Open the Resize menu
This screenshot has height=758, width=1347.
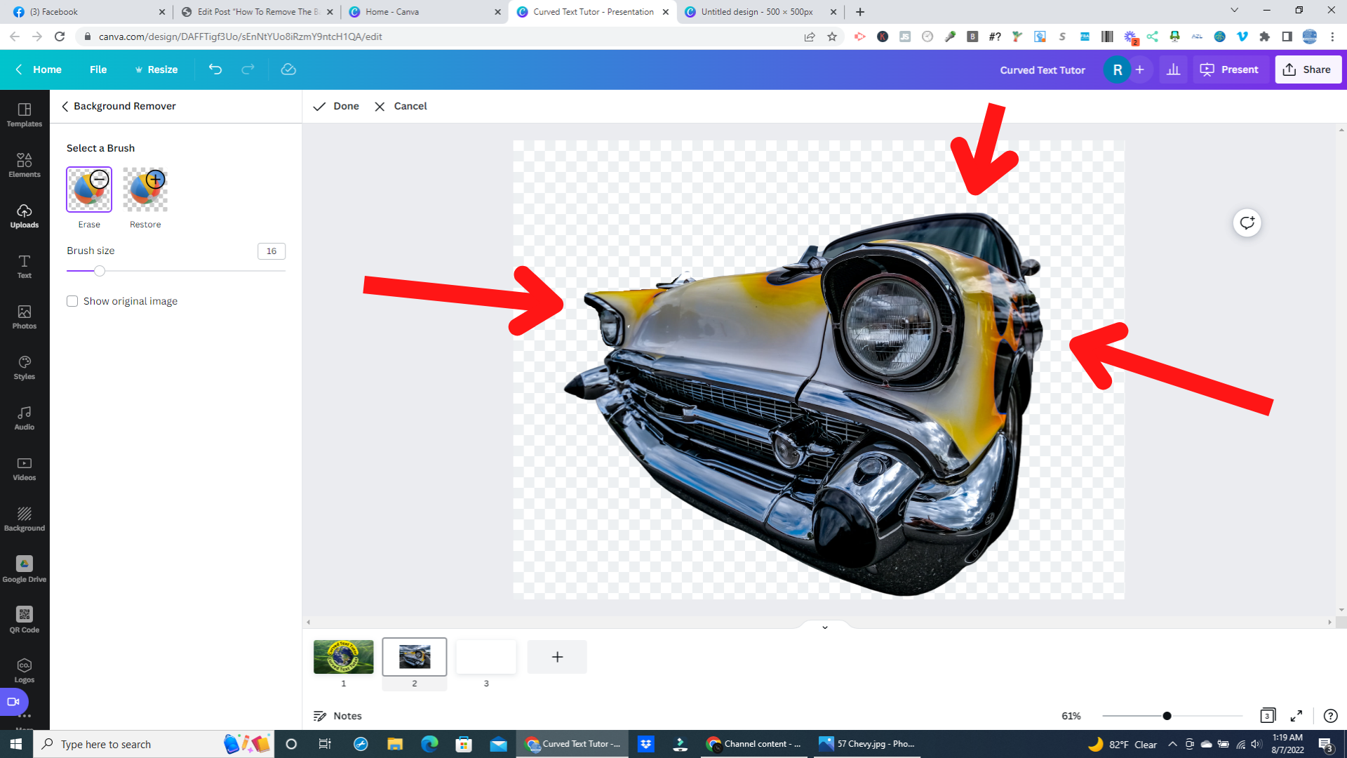tap(156, 69)
